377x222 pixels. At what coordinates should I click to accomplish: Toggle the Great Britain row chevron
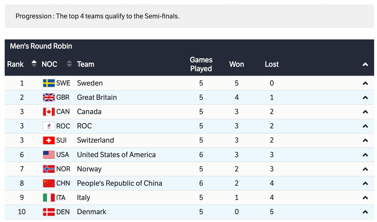coord(365,98)
